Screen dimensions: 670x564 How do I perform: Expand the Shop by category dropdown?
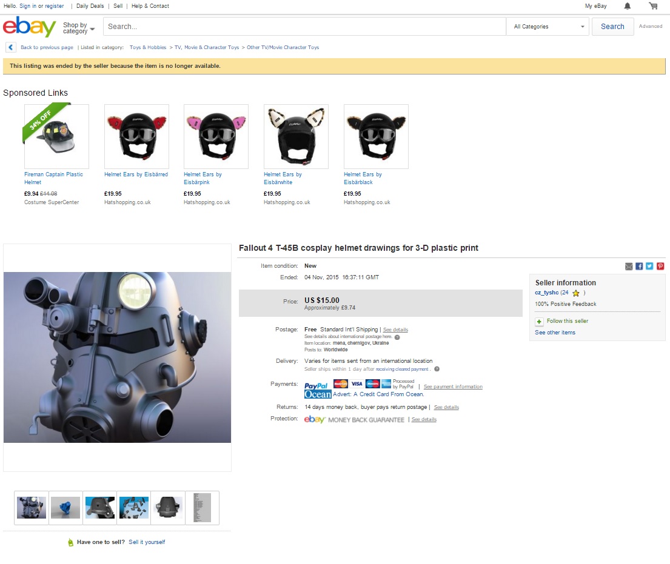[79, 28]
